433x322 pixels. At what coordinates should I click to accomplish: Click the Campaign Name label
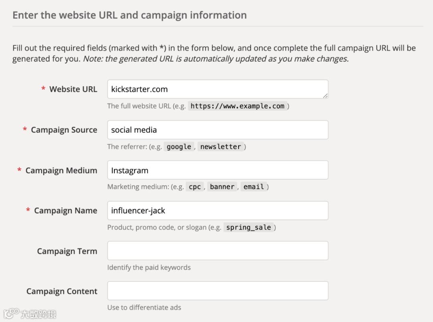pos(65,211)
